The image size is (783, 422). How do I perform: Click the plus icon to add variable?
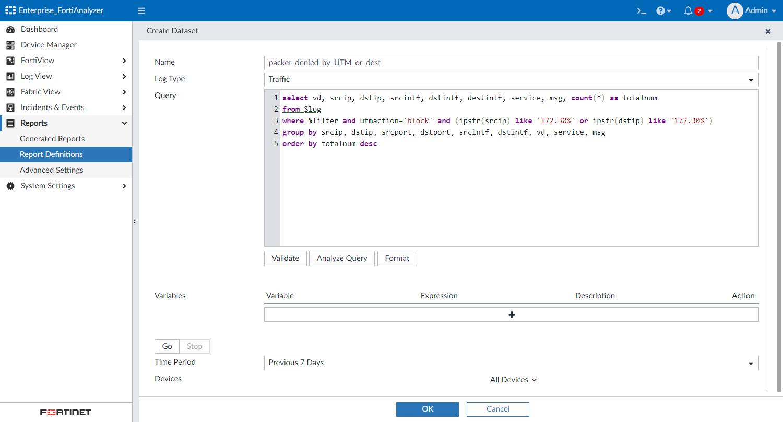point(512,315)
